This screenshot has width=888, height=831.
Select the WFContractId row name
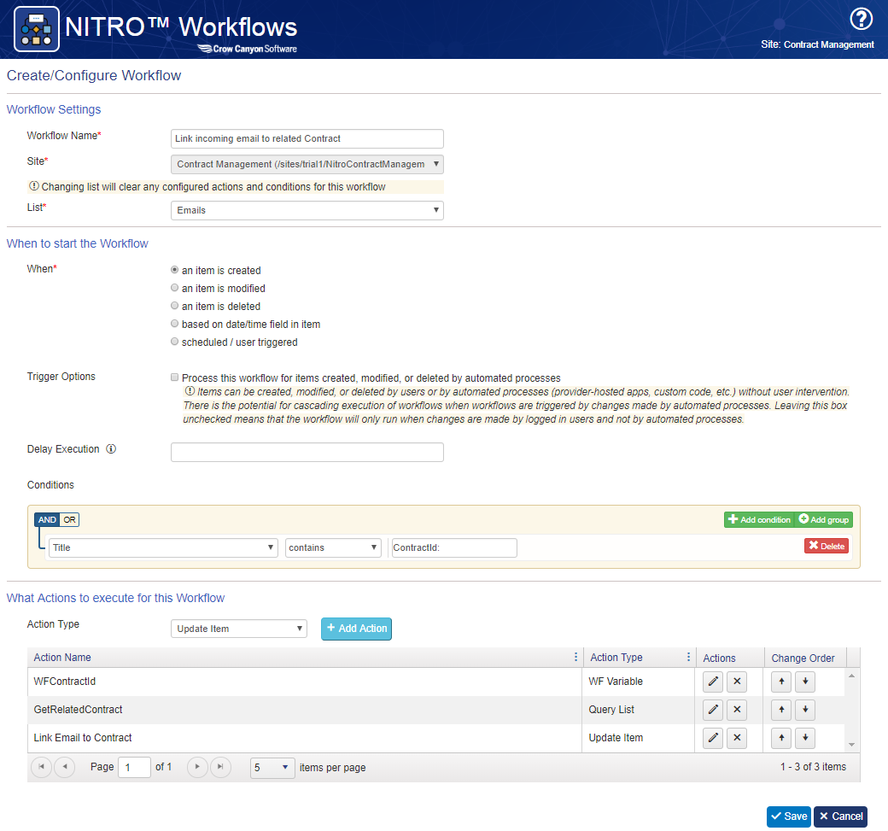tap(65, 681)
